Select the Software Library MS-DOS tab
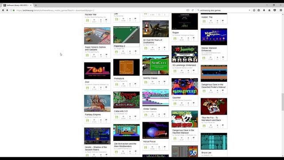The image size is (284, 160). point(18,5)
